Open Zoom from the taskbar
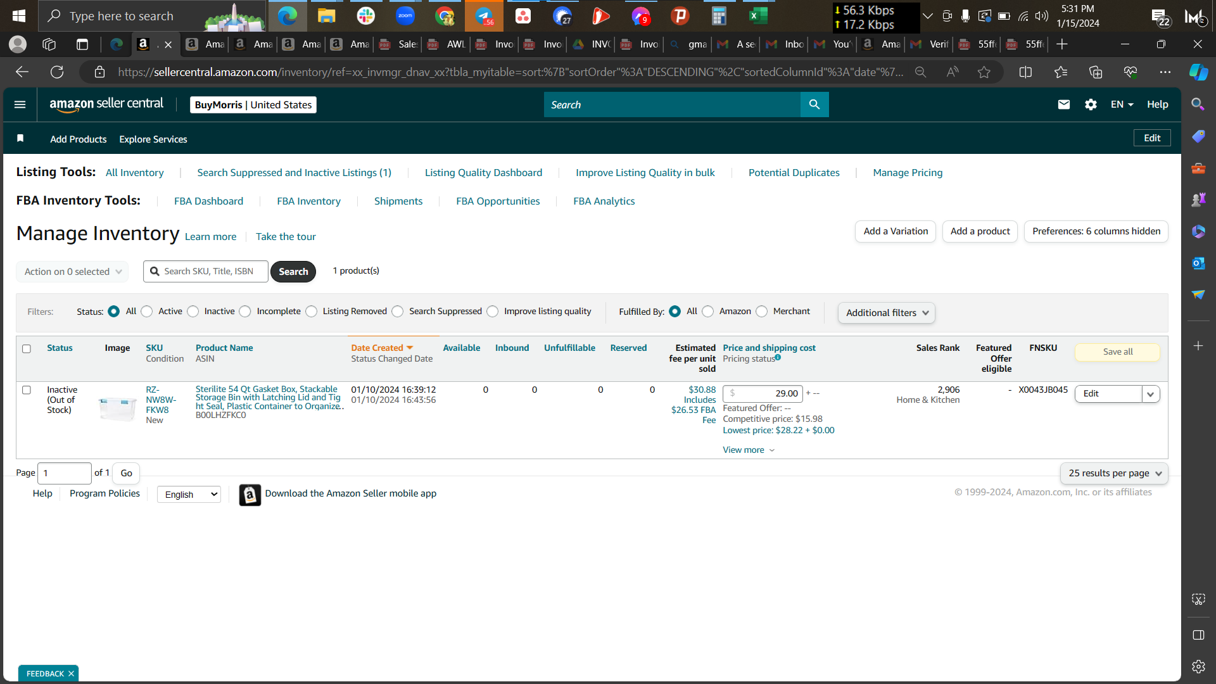This screenshot has width=1216, height=684. pyautogui.click(x=405, y=16)
